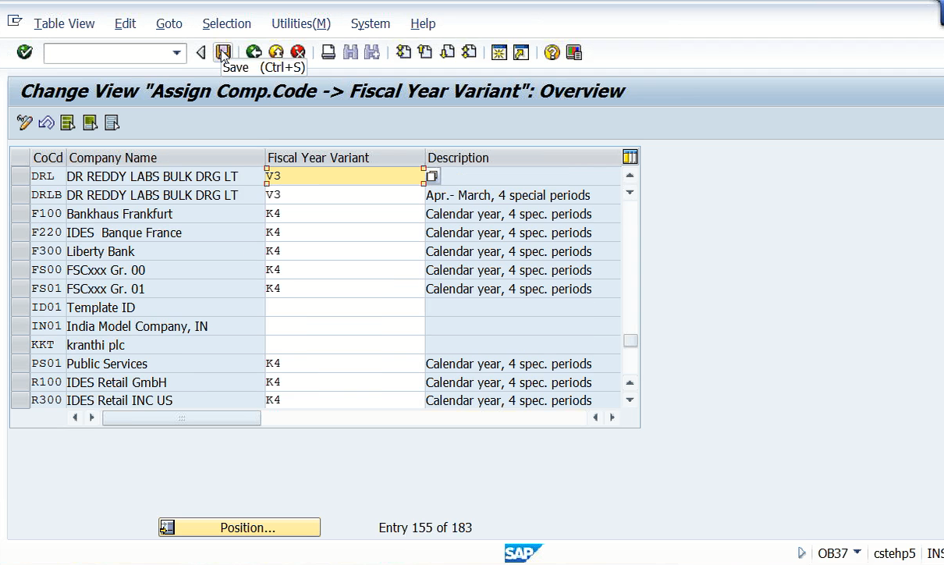Open the System menu
Image resolution: width=944 pixels, height=565 pixels.
(x=371, y=23)
